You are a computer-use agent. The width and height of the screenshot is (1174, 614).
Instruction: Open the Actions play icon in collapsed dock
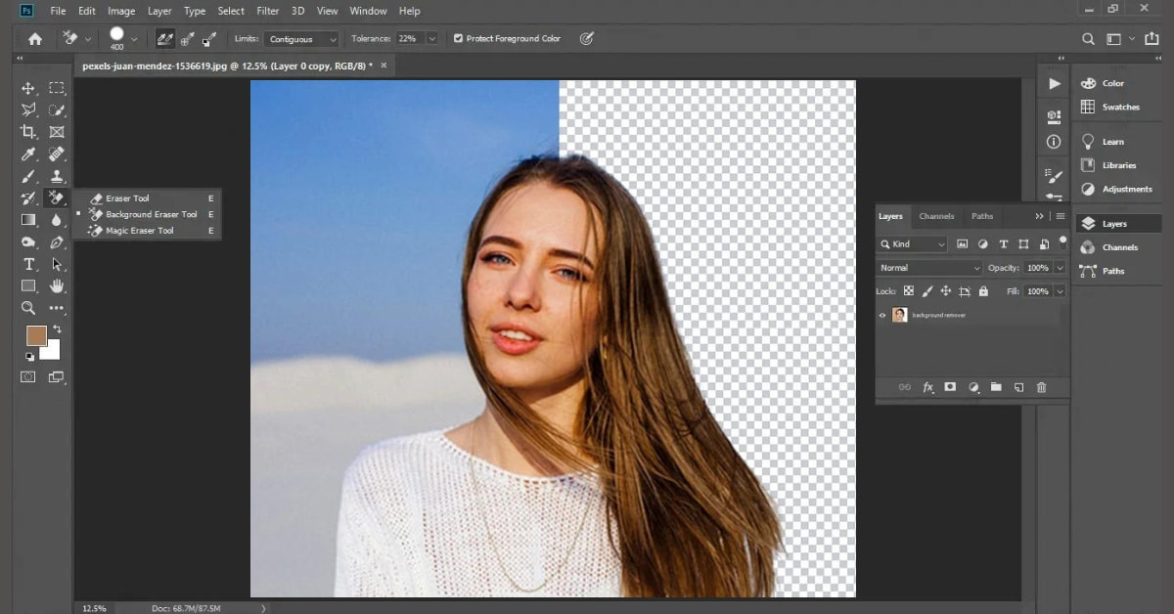coord(1054,84)
